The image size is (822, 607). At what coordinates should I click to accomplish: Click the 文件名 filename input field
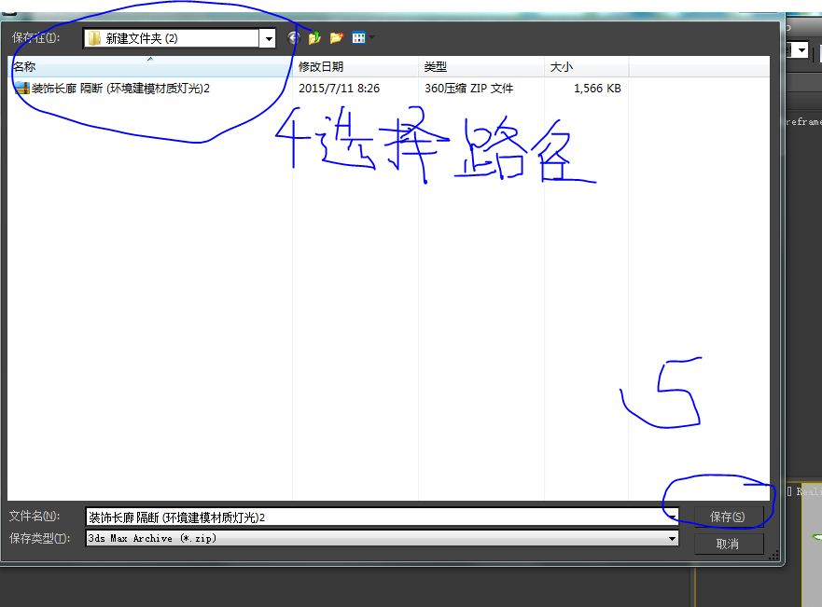[382, 517]
